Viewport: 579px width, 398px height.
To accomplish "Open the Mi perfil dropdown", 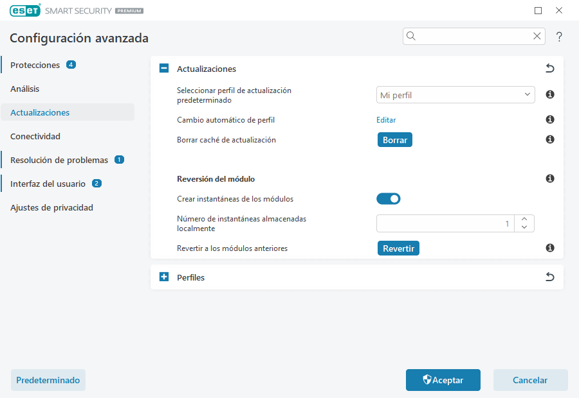I will 455,94.
